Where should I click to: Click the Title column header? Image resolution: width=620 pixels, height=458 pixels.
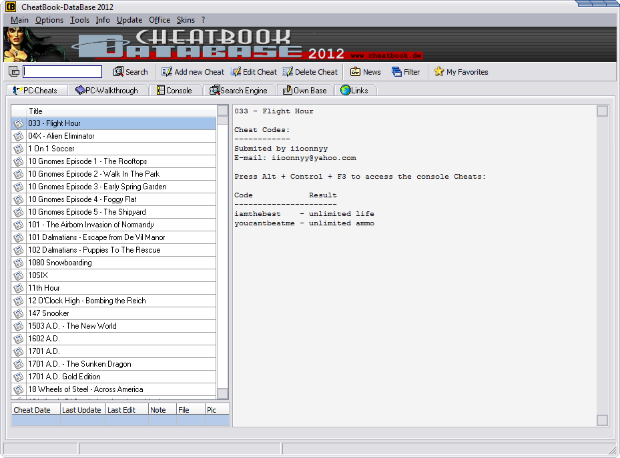pyautogui.click(x=121, y=111)
